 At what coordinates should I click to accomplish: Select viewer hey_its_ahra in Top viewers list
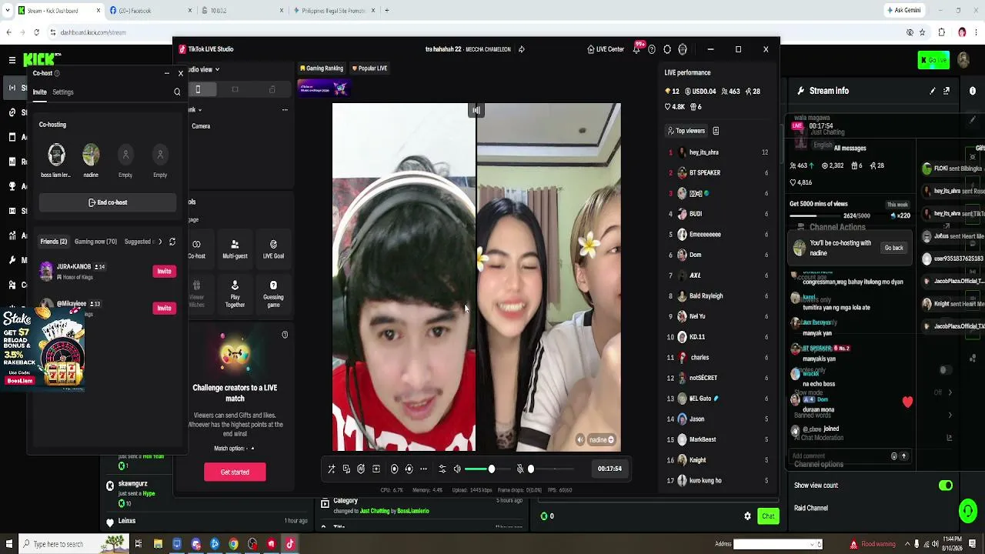(717, 152)
